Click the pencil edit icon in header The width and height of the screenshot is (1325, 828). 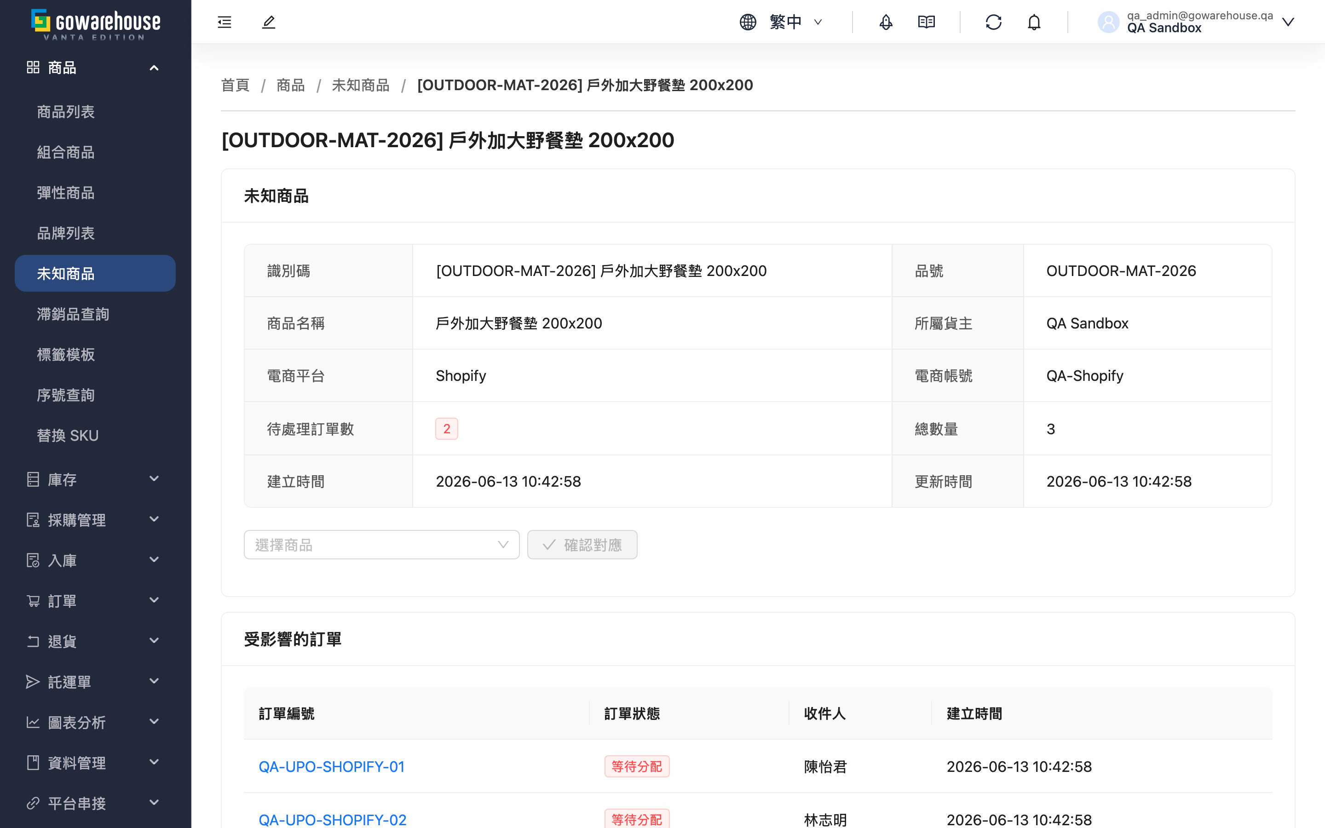(x=268, y=22)
